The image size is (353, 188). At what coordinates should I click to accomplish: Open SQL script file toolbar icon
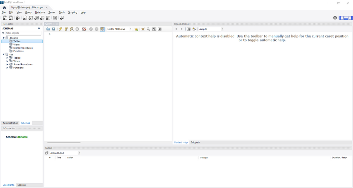pos(10,18)
